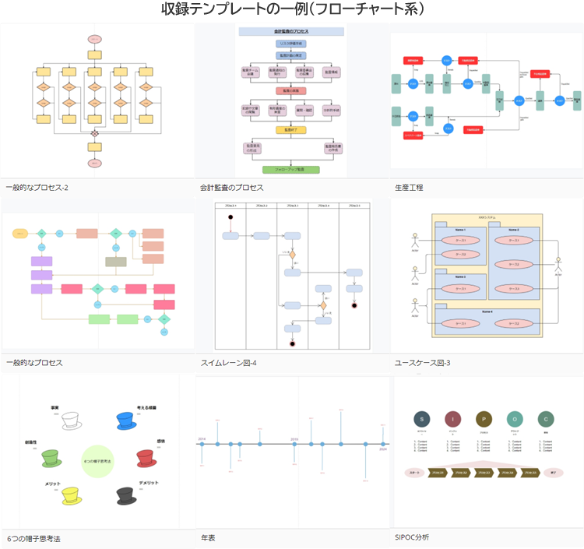Click the 年表 caption text
Viewport: 584px width, 549px height.
point(208,539)
